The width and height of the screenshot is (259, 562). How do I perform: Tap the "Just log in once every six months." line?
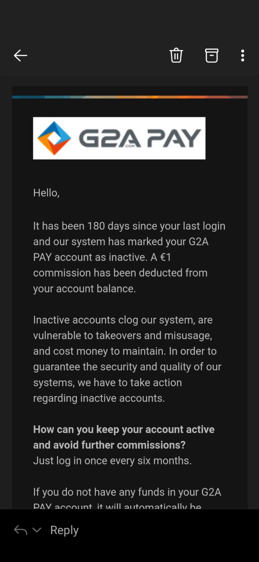(x=112, y=461)
